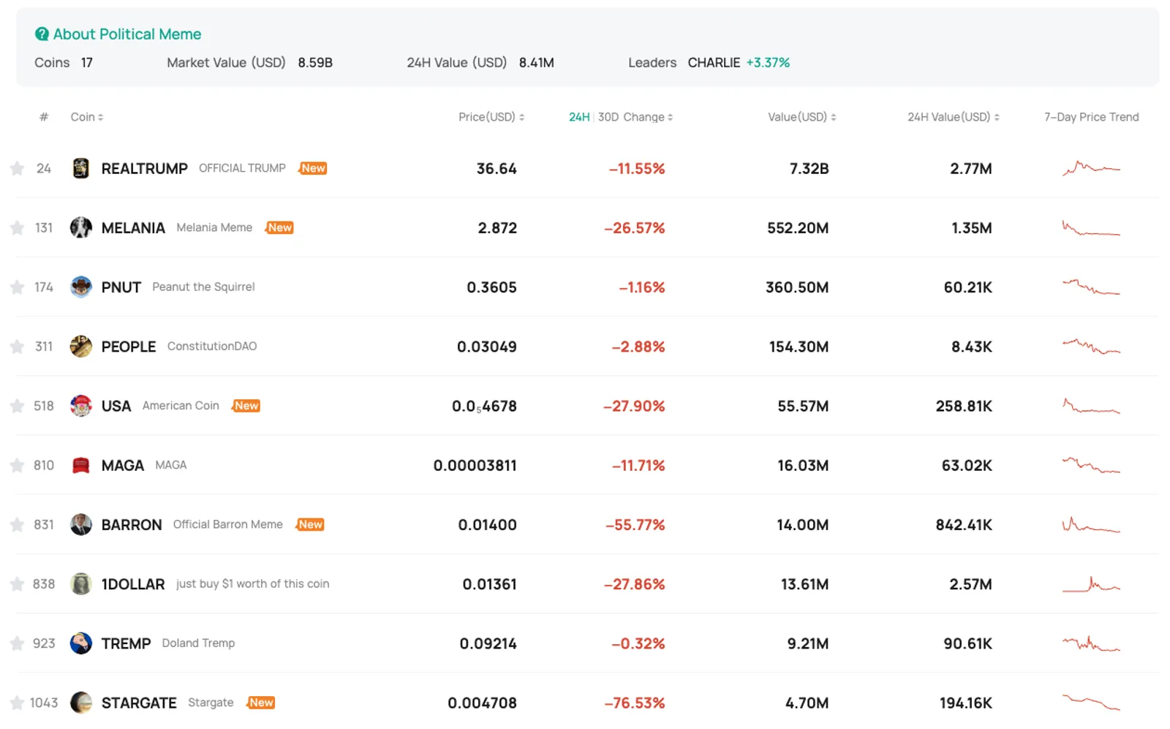The width and height of the screenshot is (1170, 729).
Task: Switch the Change column to 30D
Action: 608,117
